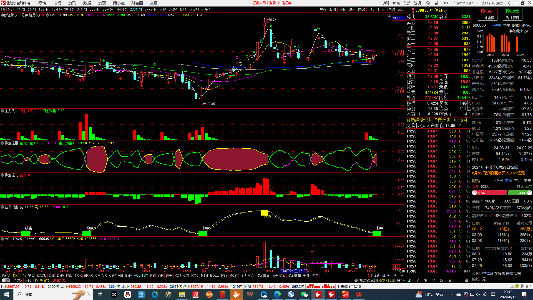Open the 行情 menu
The image size is (533, 300).
42,3
